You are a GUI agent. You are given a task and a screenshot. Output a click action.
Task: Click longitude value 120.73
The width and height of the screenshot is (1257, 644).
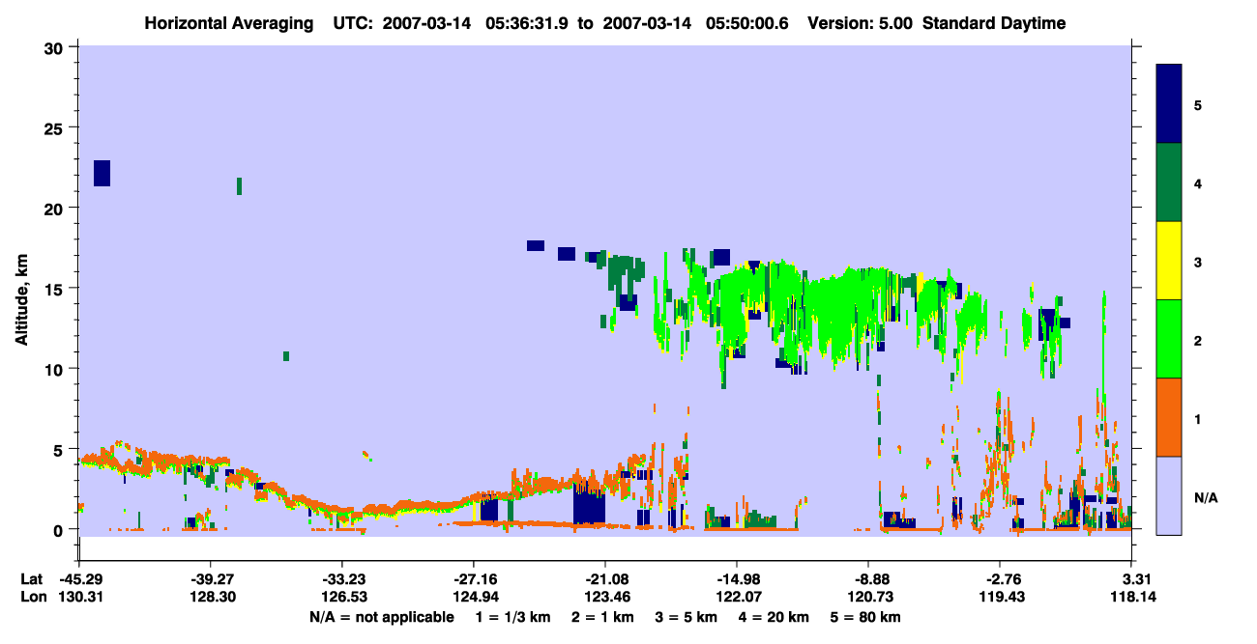pos(868,597)
